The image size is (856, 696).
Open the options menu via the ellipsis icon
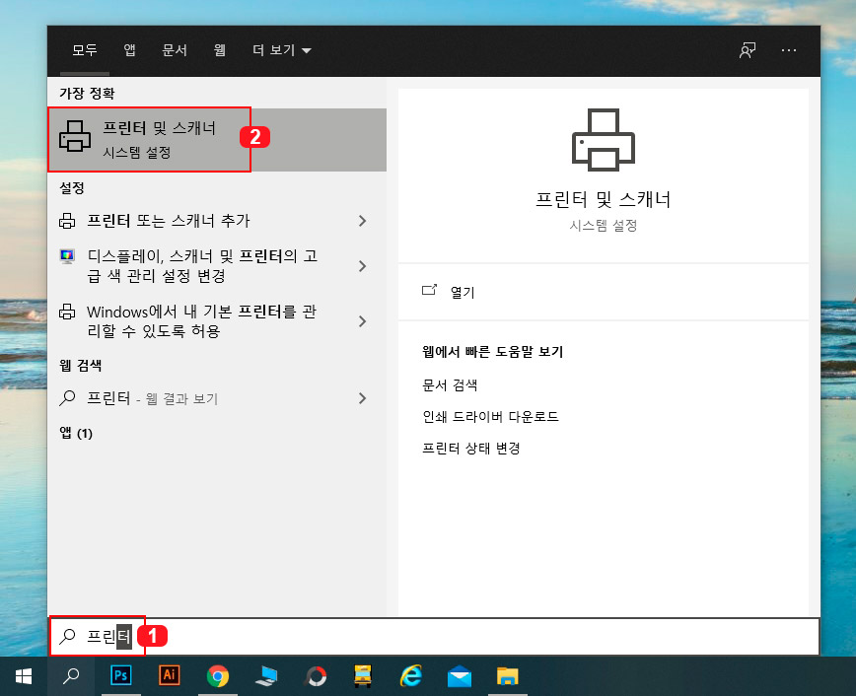(789, 50)
